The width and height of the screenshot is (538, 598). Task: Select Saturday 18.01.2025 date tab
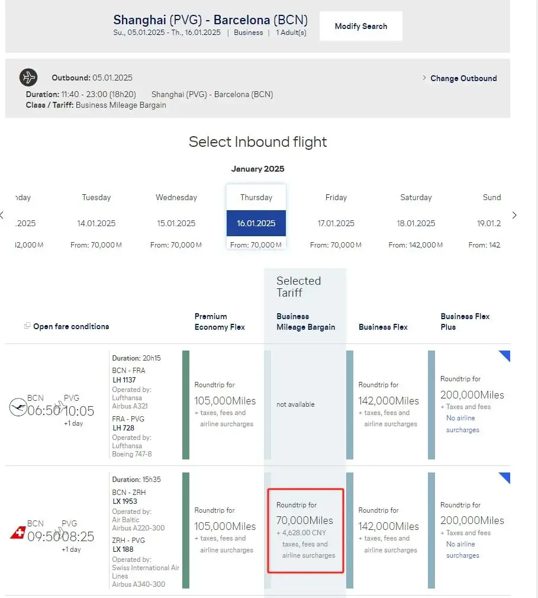pyautogui.click(x=416, y=217)
